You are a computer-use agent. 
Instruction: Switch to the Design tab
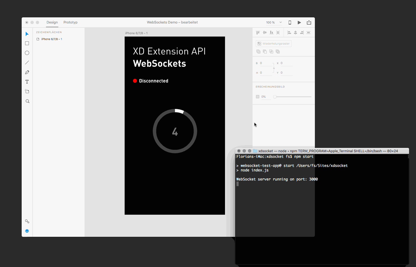click(x=52, y=22)
